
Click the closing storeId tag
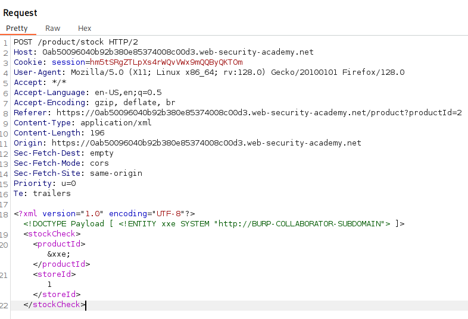[57, 295]
